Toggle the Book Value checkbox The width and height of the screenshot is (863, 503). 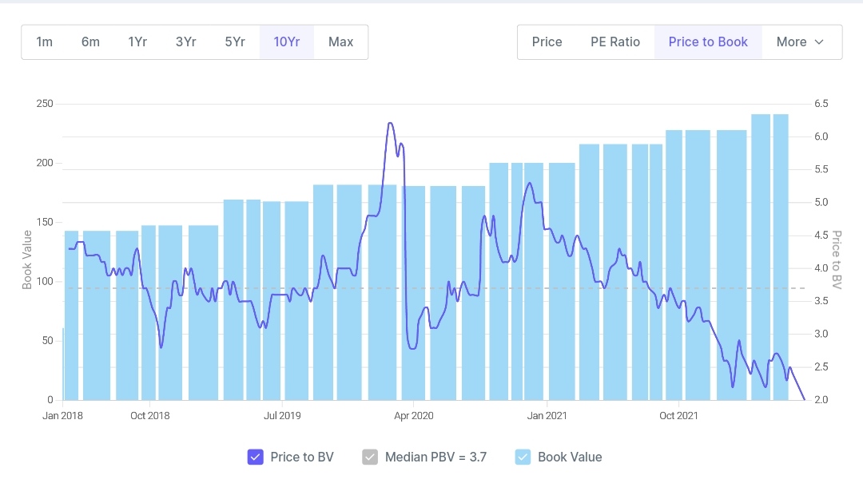point(523,457)
